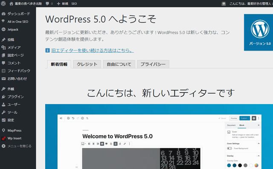Click undo arrow in editor preview toolbar
The width and height of the screenshot is (273, 169).
(73, 118)
